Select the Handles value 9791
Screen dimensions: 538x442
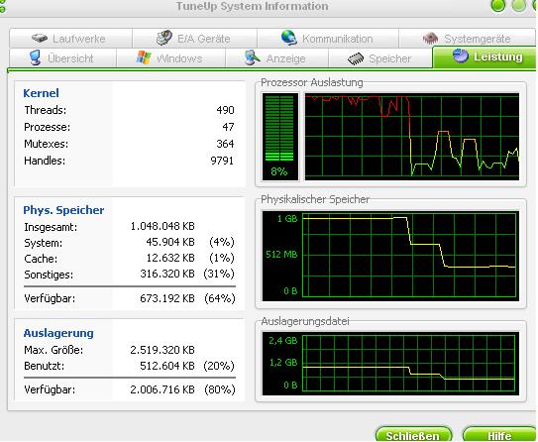click(x=222, y=161)
